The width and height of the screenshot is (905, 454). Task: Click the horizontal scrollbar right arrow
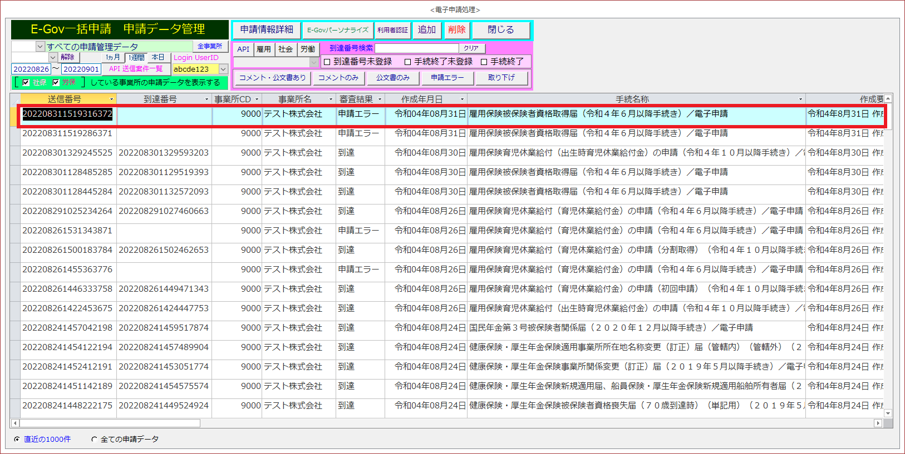(x=878, y=423)
